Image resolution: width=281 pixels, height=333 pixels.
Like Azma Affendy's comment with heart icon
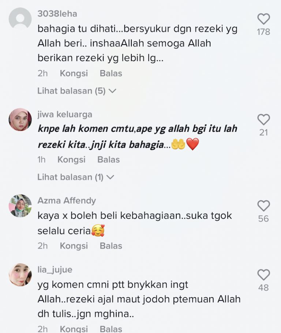click(264, 206)
